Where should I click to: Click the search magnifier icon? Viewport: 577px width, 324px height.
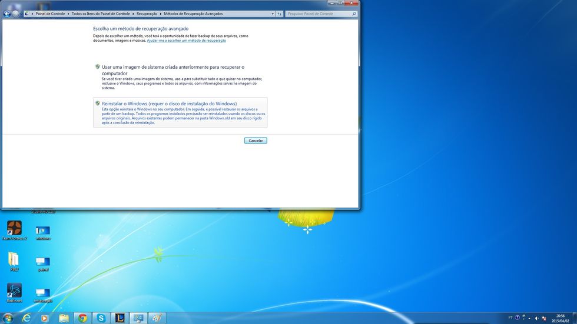(x=354, y=14)
